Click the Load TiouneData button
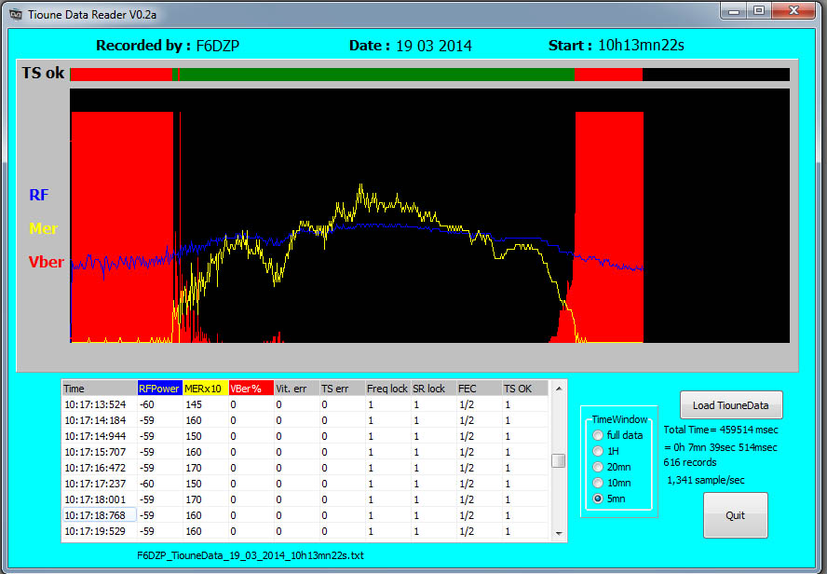This screenshot has height=574, width=827. [730, 404]
